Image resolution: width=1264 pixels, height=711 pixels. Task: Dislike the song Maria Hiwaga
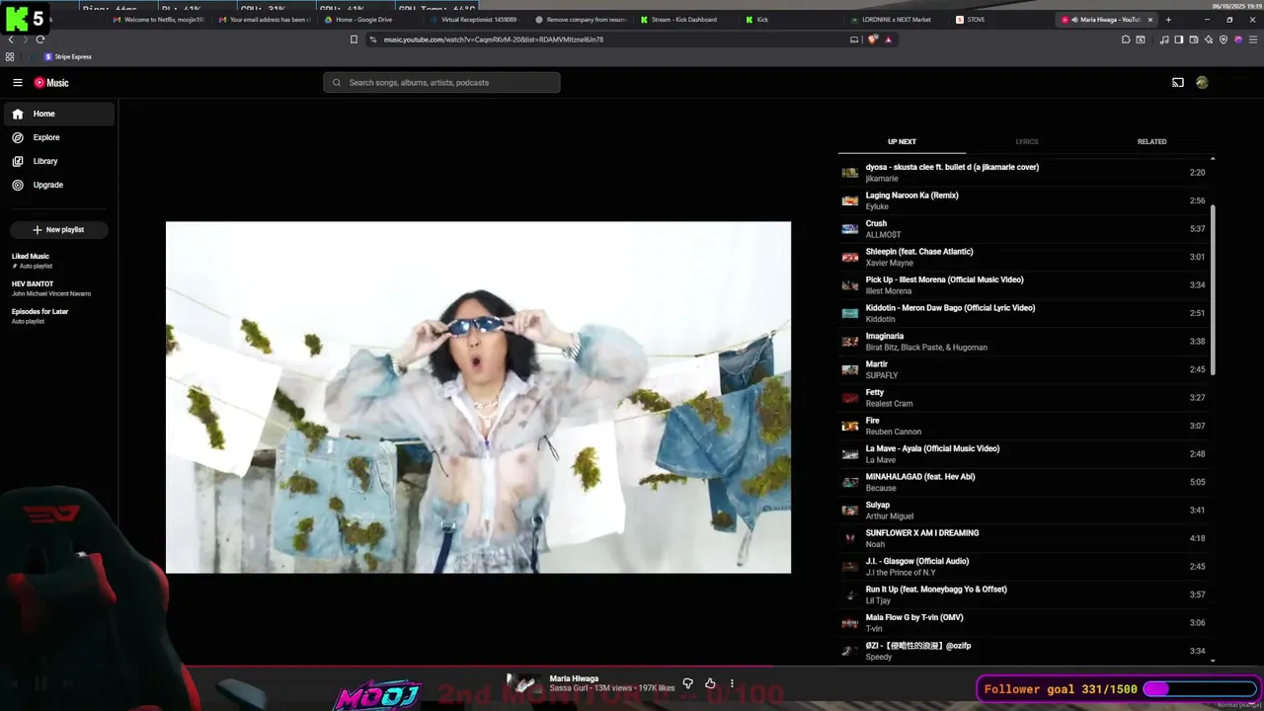click(x=688, y=683)
